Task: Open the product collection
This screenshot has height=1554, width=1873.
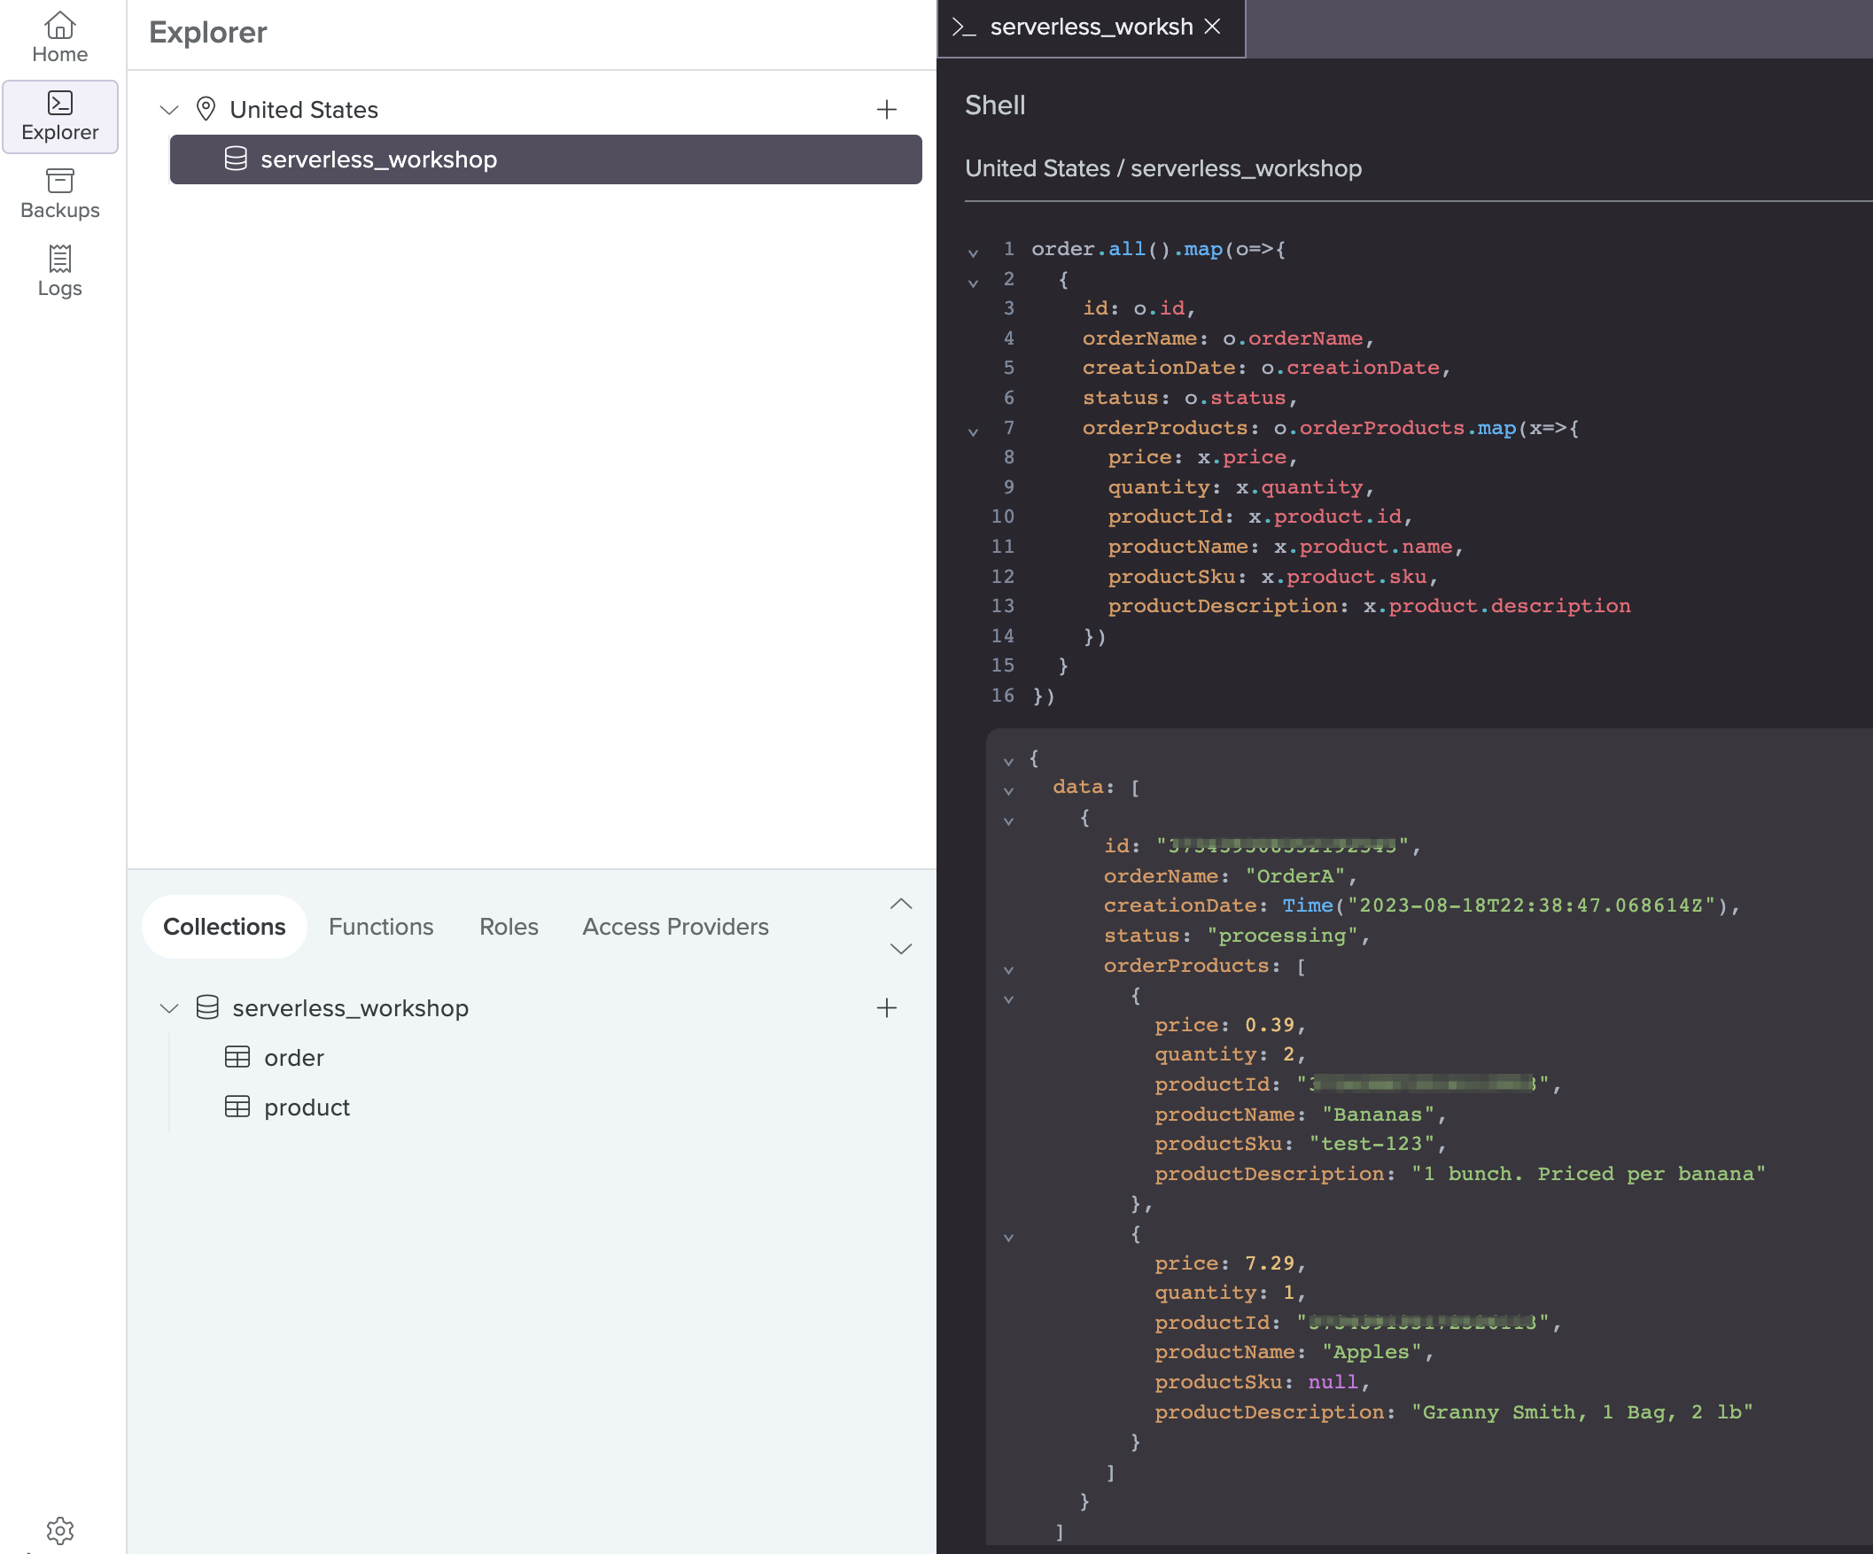Action: pos(307,1107)
